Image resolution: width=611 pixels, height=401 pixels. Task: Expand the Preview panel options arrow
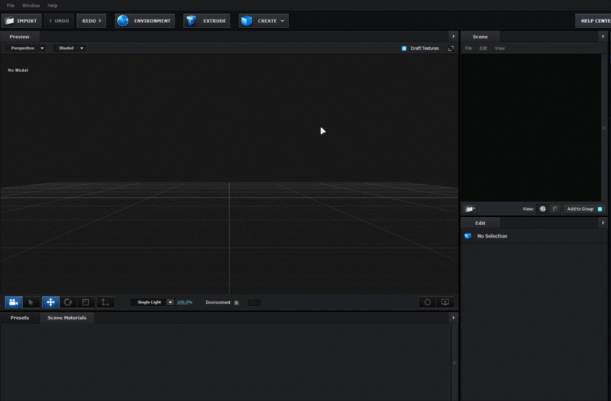(x=453, y=36)
